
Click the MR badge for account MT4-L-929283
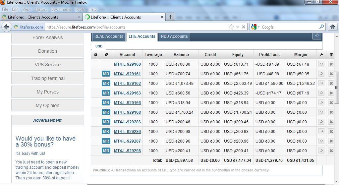tap(106, 122)
